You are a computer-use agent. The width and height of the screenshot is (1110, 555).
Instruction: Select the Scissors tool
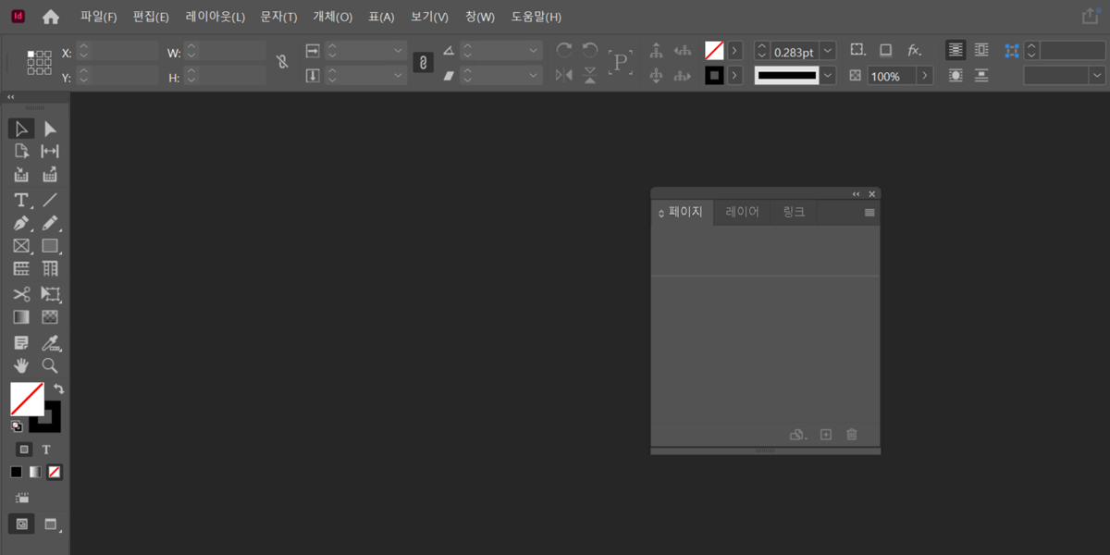pyautogui.click(x=21, y=294)
